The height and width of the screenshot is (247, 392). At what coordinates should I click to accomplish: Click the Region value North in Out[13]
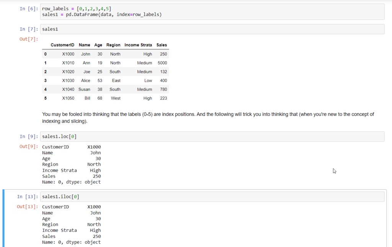coord(94,224)
